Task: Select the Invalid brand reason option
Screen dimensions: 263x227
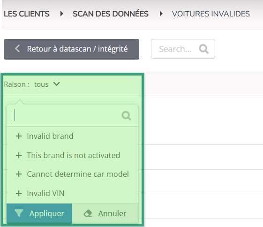Action: pyautogui.click(x=72, y=136)
